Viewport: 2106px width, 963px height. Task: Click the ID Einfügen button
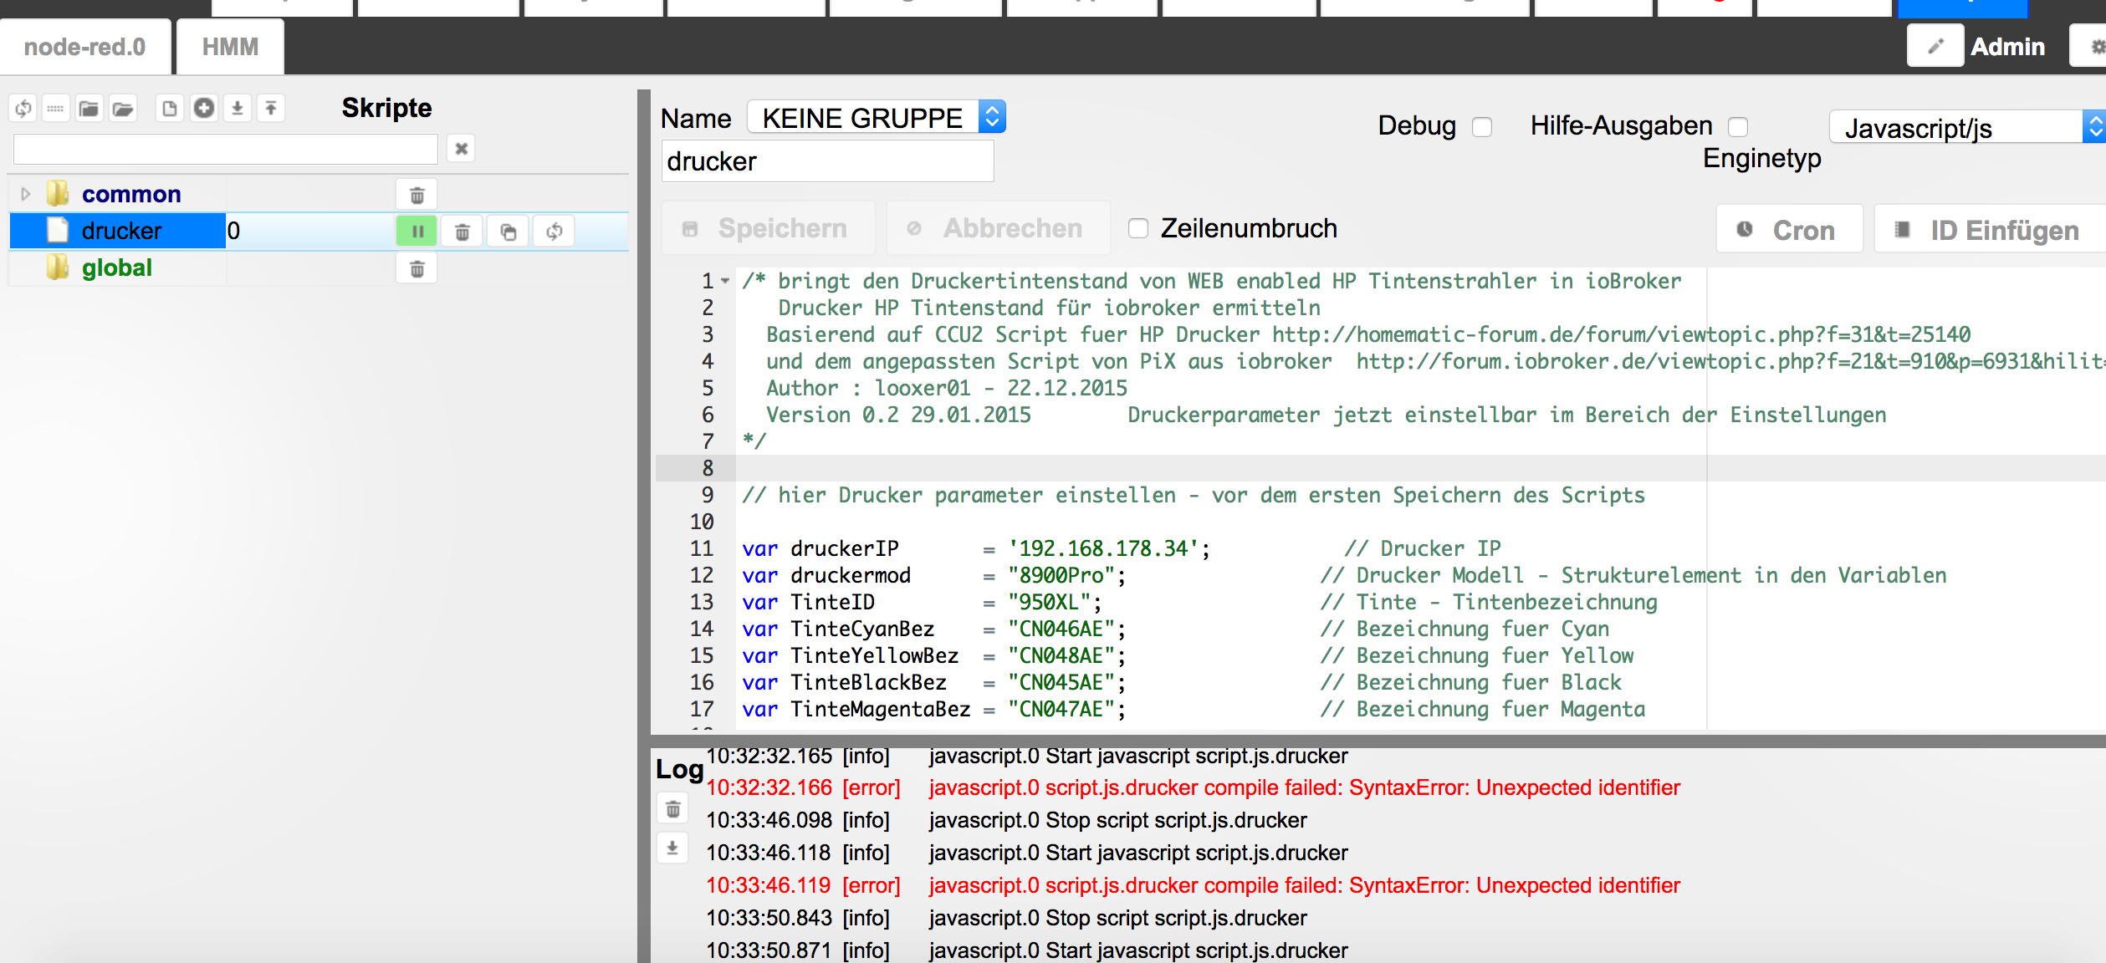pos(1991,230)
